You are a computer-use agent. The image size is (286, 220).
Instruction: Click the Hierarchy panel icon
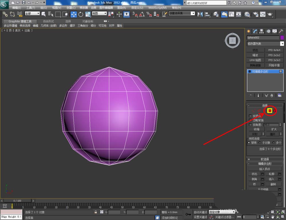click(x=262, y=31)
